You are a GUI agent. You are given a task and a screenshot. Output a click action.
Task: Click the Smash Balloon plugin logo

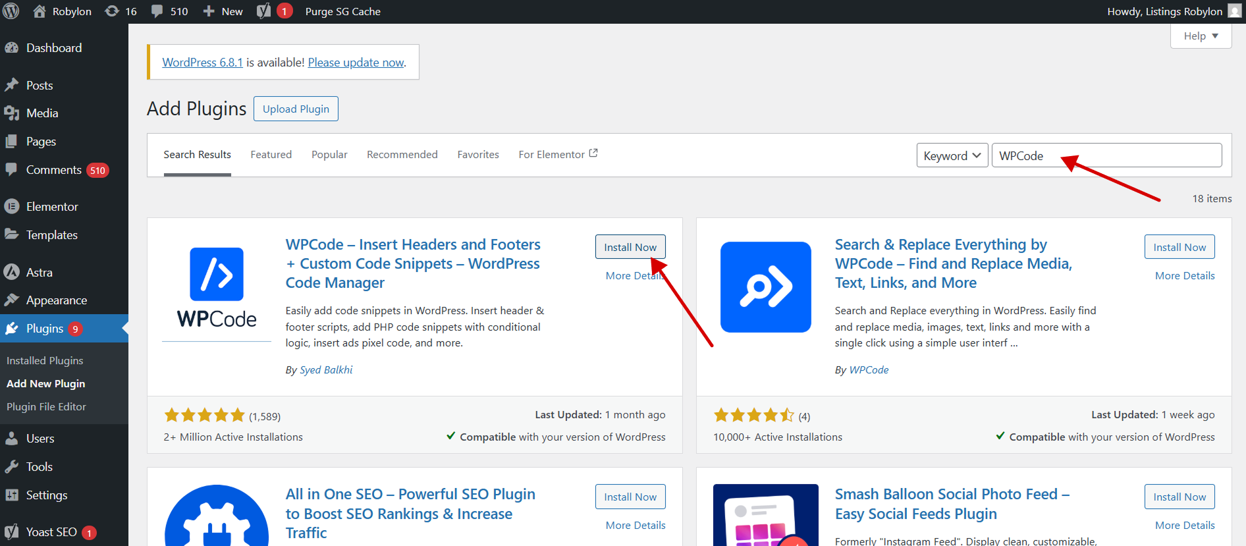(x=766, y=515)
